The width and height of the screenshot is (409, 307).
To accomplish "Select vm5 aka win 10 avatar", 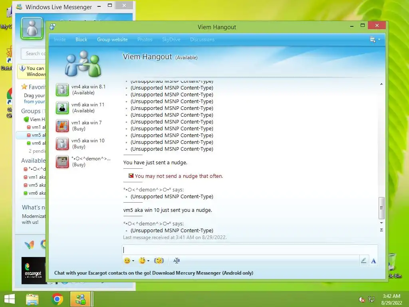I will pos(62,144).
